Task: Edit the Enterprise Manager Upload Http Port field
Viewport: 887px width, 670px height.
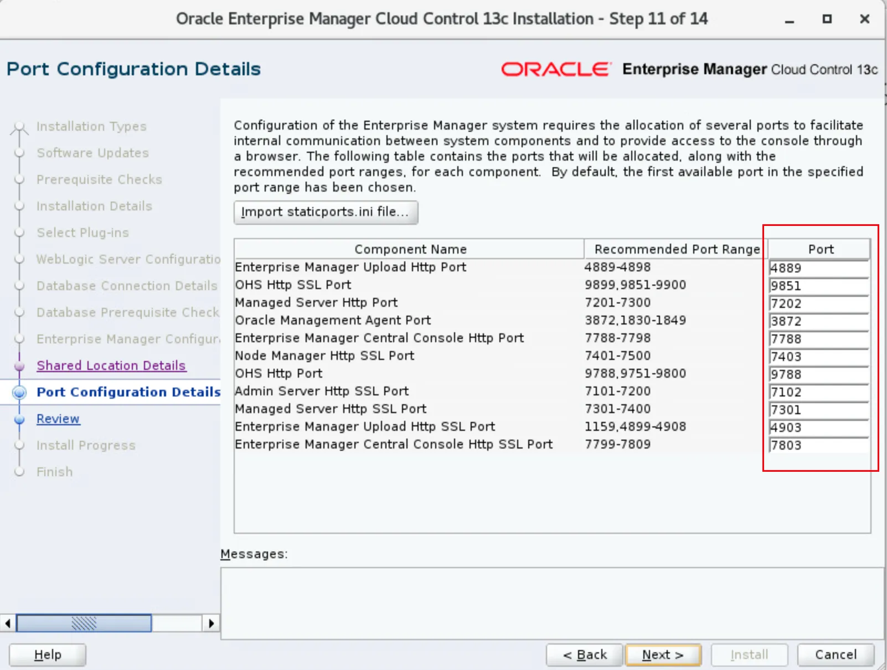Action: click(818, 268)
